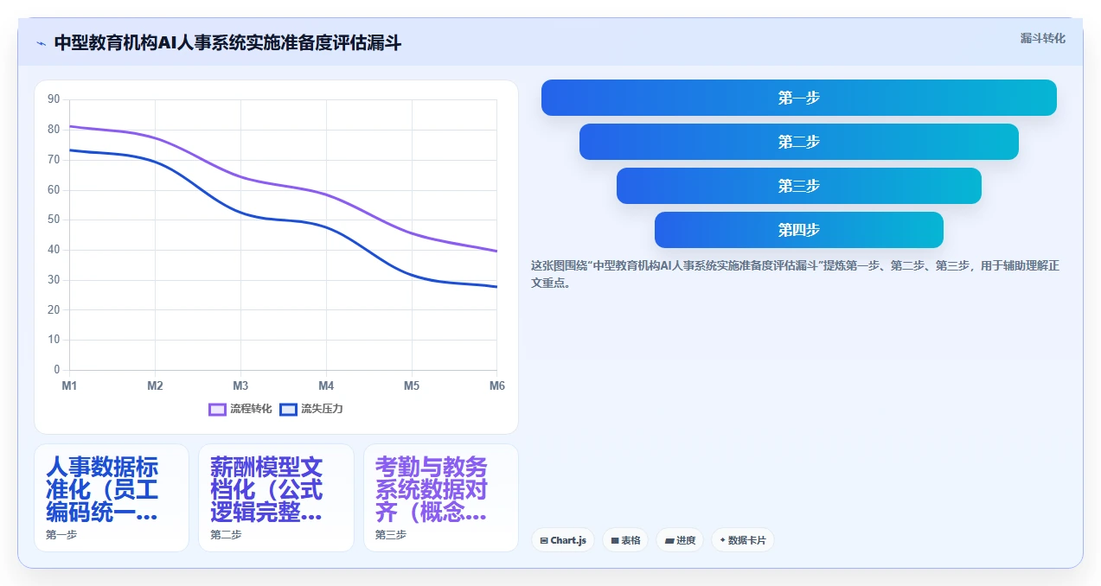This screenshot has width=1101, height=586.
Task: Open the 人事数据标准化 card
Action: (x=112, y=498)
